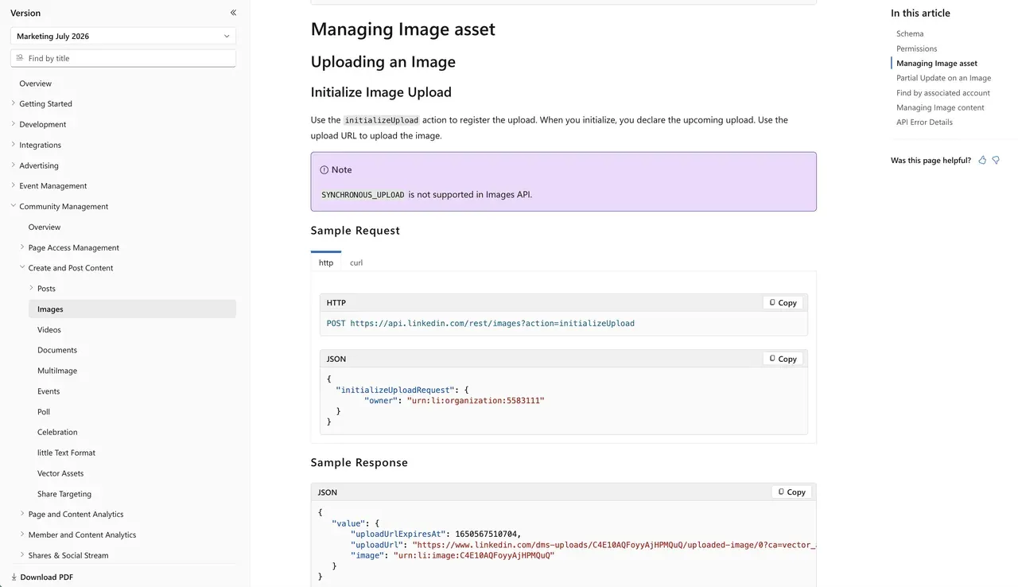Viewport: 1018px width, 587px height.
Task: Click the "urn:li:image:C4E10AQFoyyAjHPMQuQ" value
Action: pos(474,555)
